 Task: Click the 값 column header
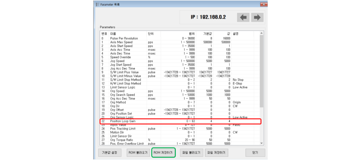222,34
